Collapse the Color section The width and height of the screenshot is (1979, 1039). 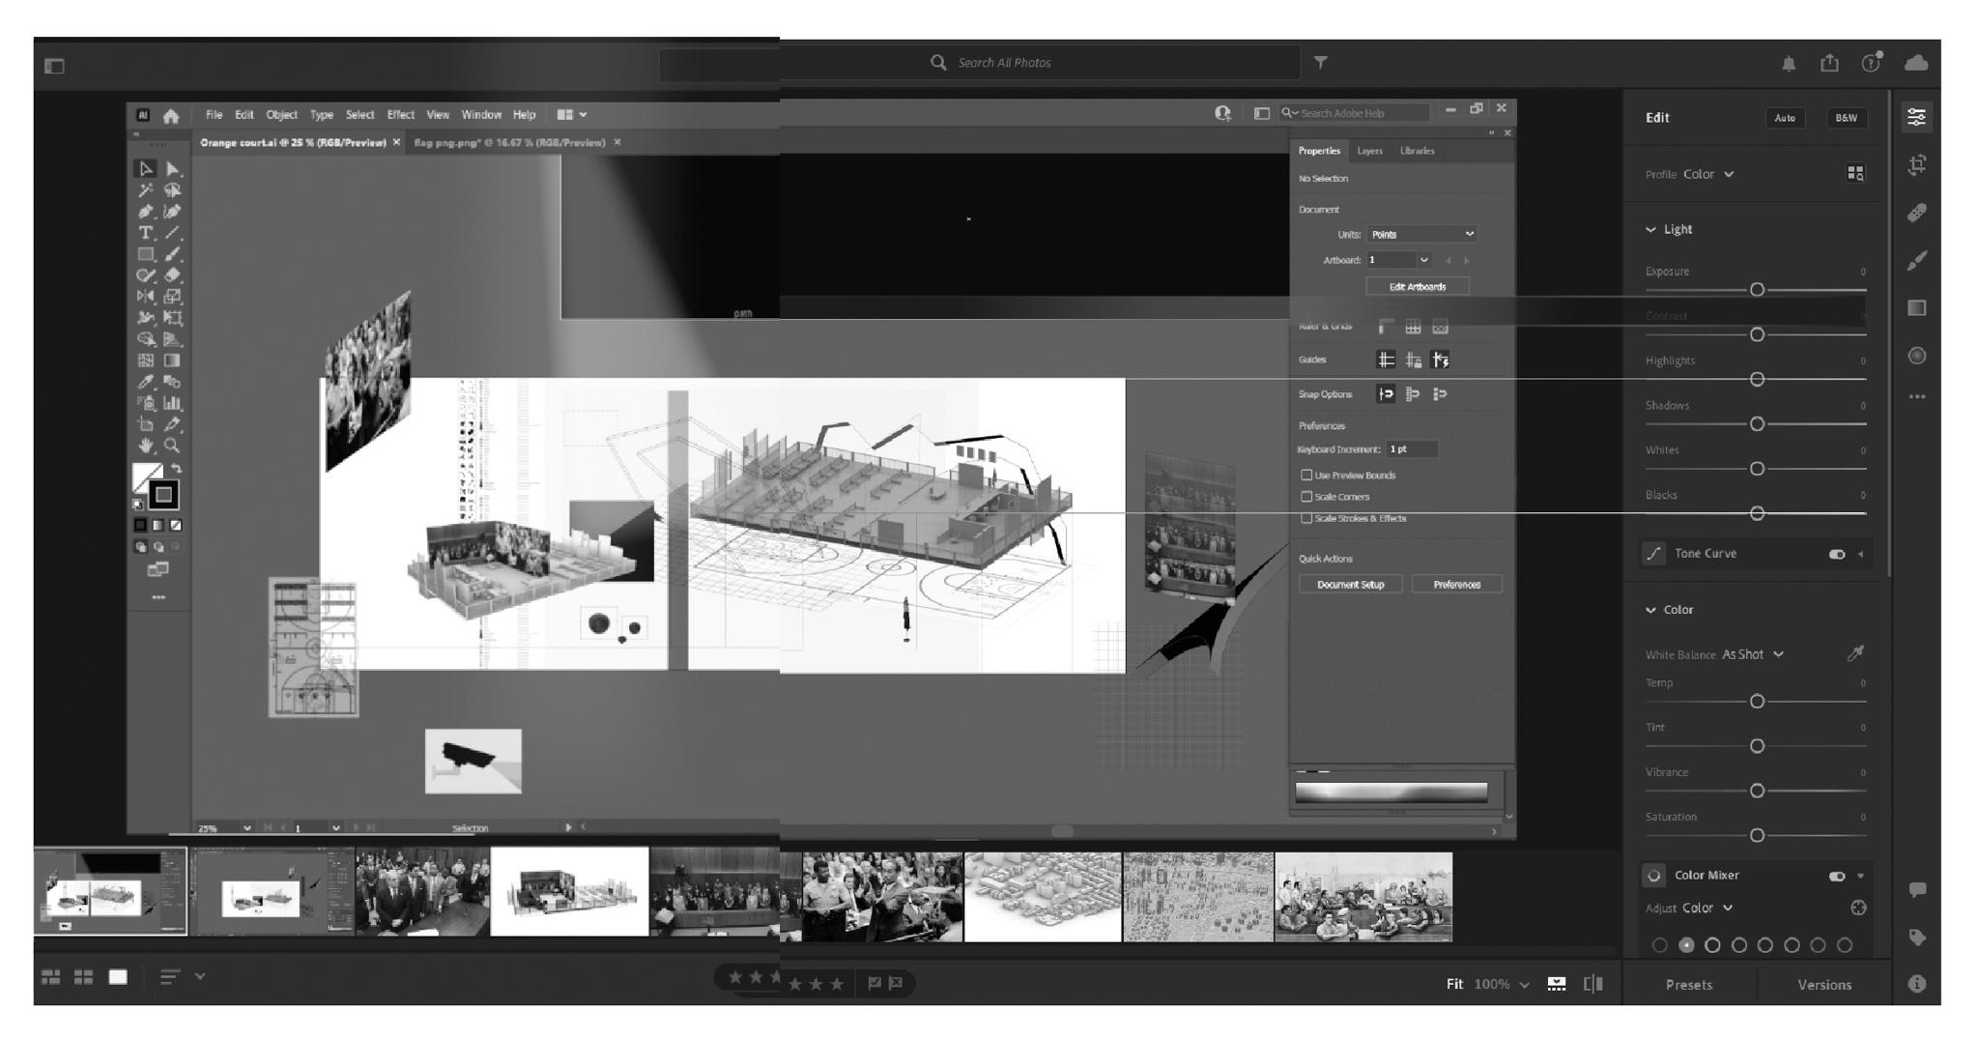(x=1650, y=610)
